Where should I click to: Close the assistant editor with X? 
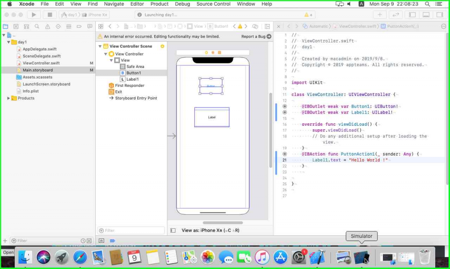coord(278,26)
